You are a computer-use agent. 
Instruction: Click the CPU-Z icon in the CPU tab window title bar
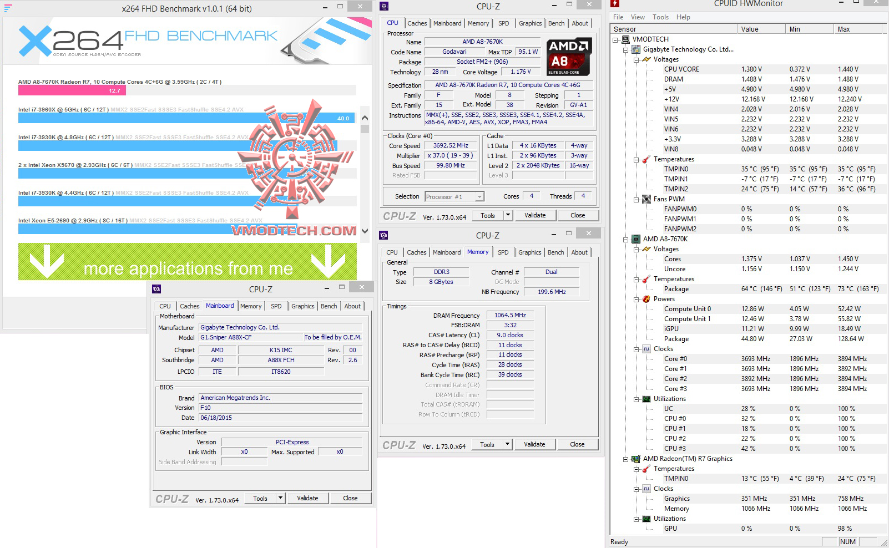coord(384,7)
